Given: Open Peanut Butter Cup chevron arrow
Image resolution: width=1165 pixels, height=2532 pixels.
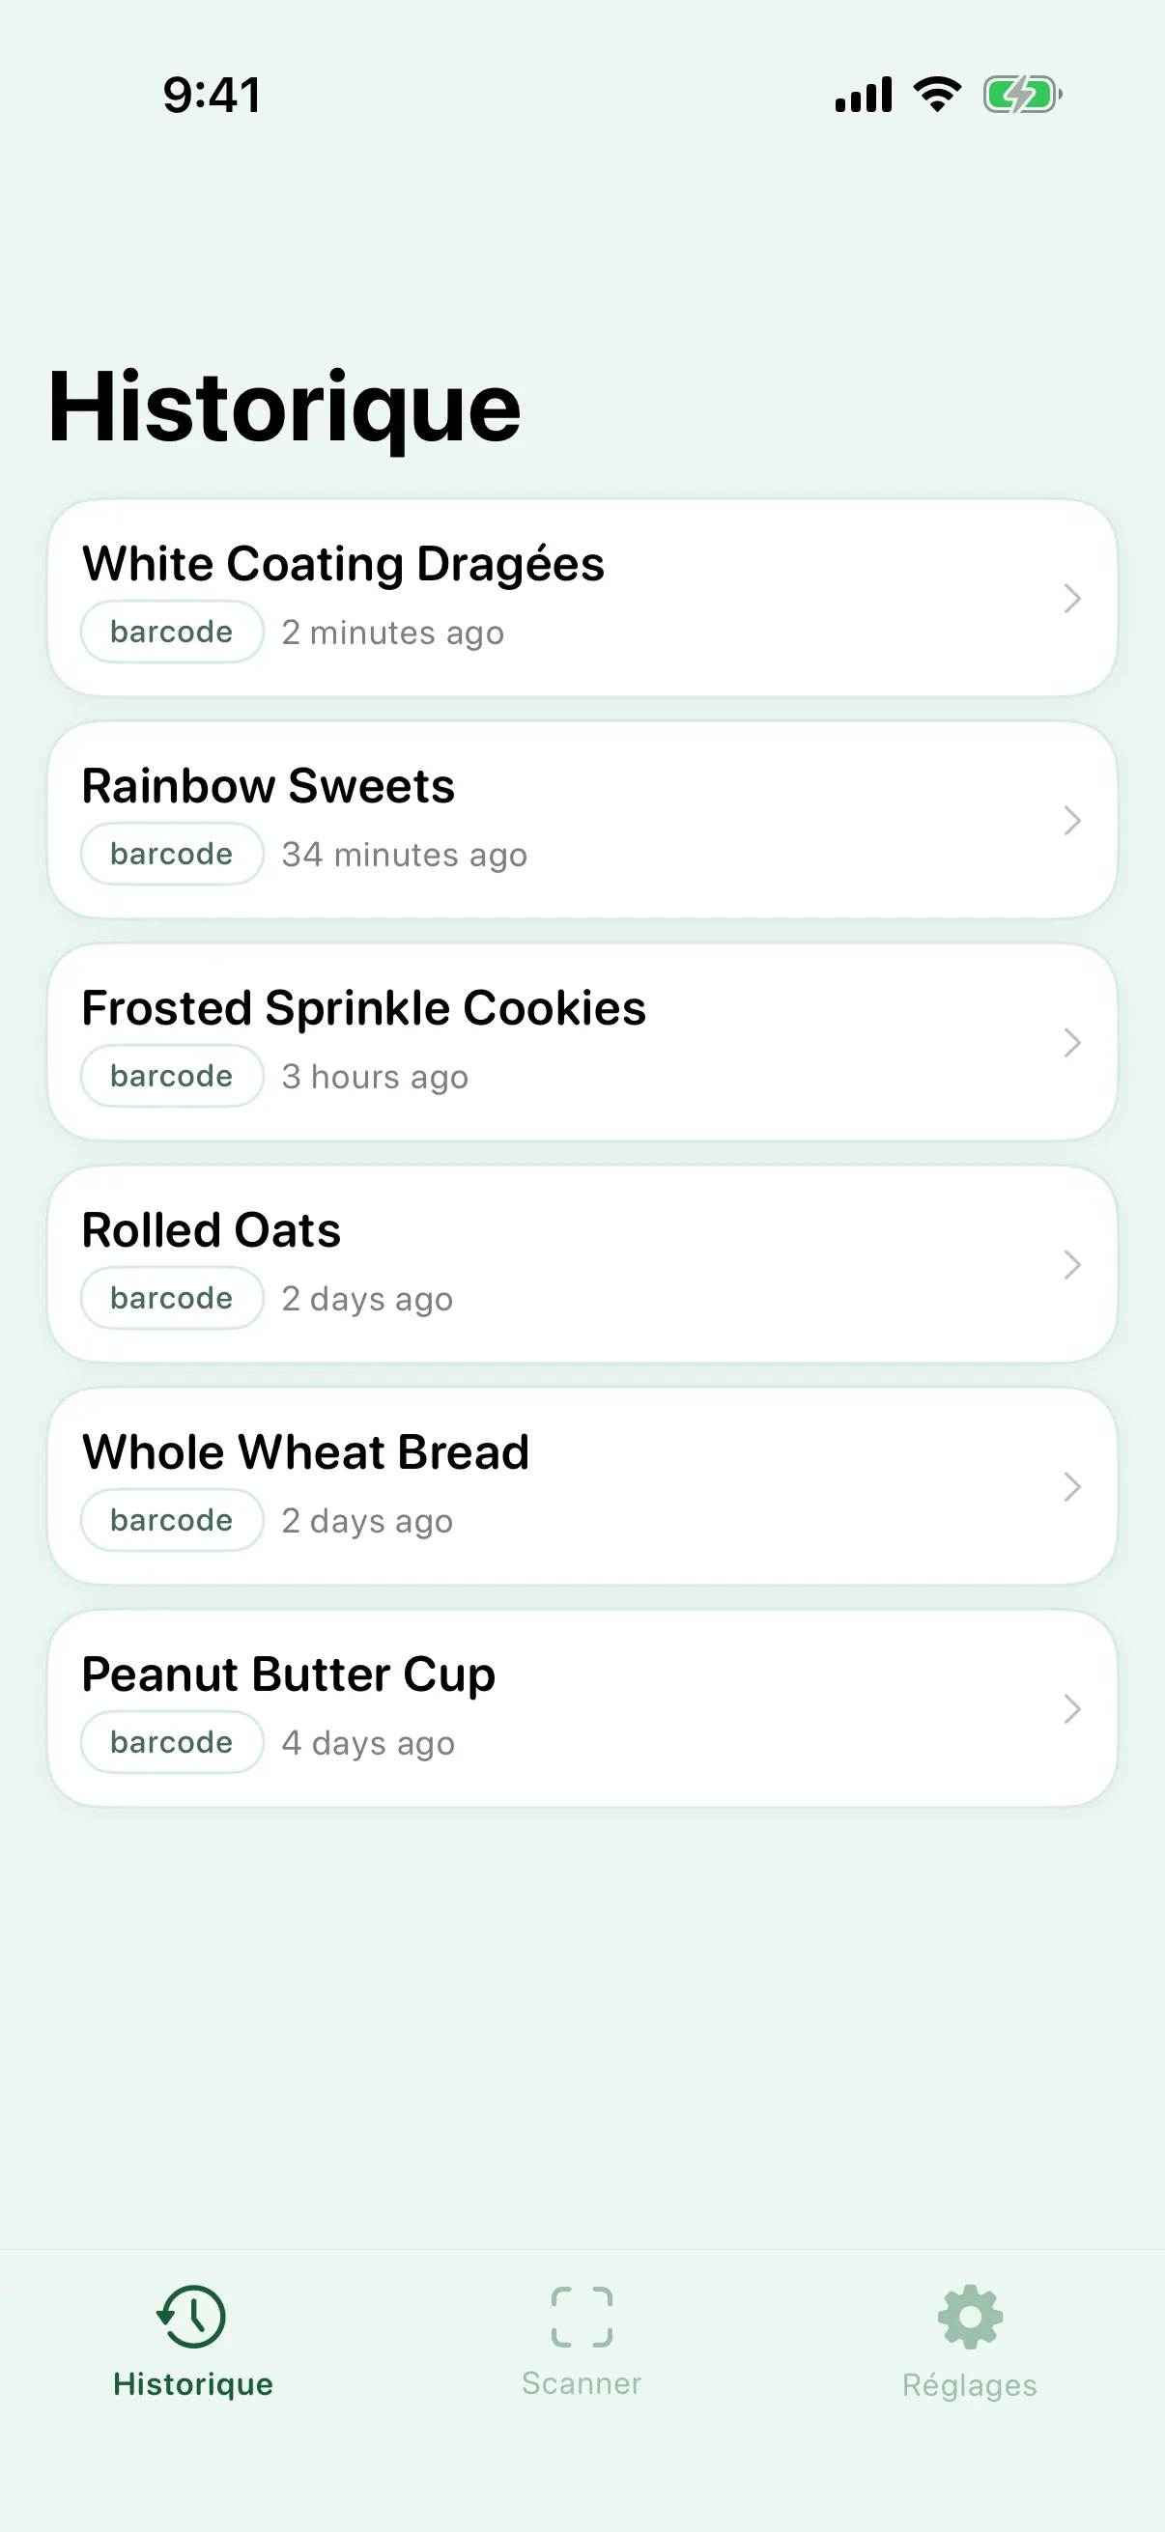Looking at the screenshot, I should click(1072, 1708).
